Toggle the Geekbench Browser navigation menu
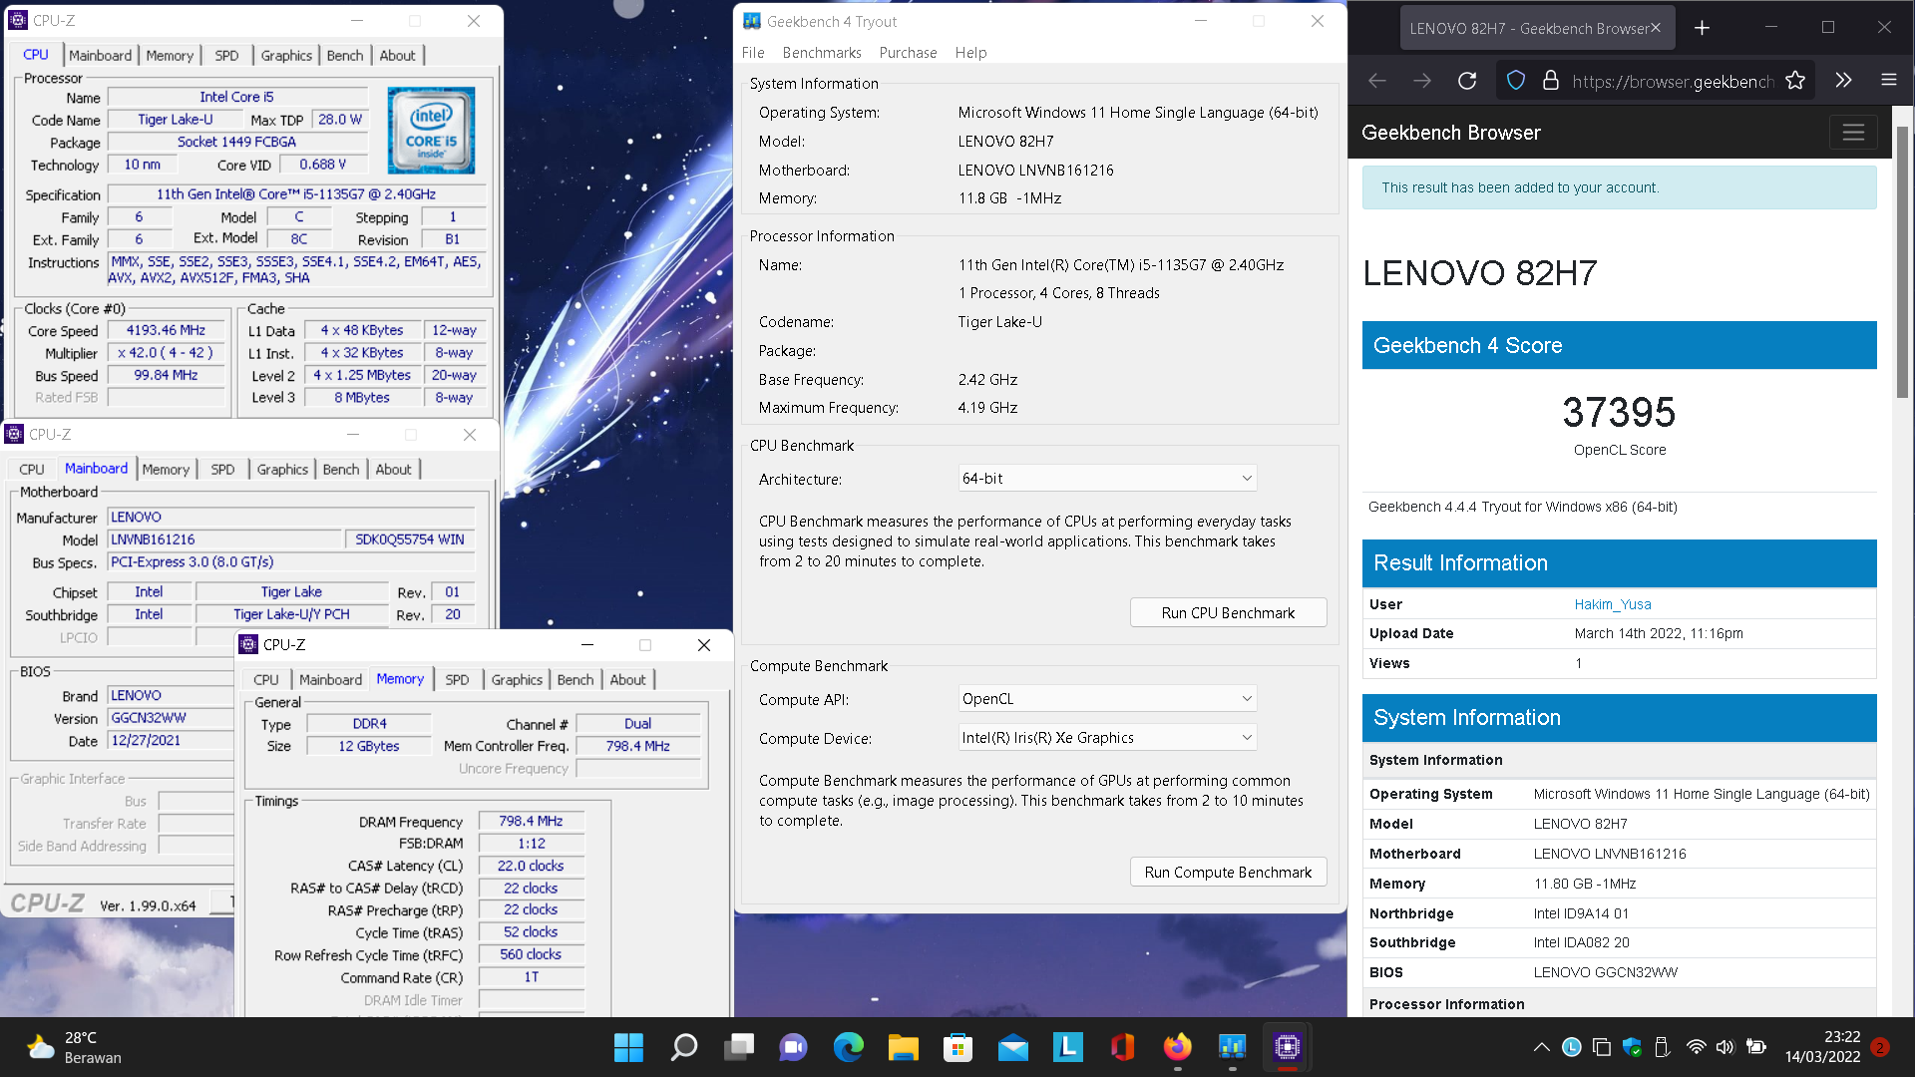The height and width of the screenshot is (1077, 1915). (1853, 133)
